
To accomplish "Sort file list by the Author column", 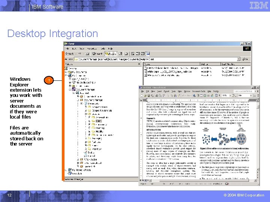I will 210,64.
